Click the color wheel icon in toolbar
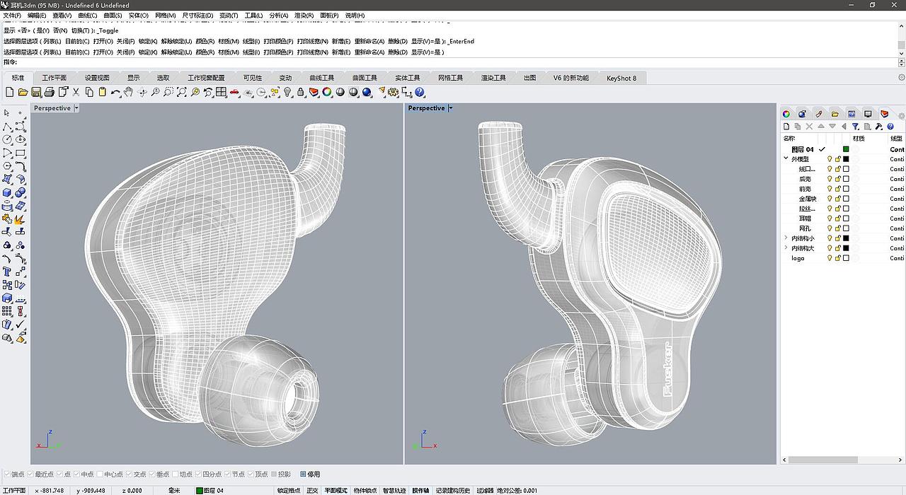The height and width of the screenshot is (495, 906). (327, 92)
